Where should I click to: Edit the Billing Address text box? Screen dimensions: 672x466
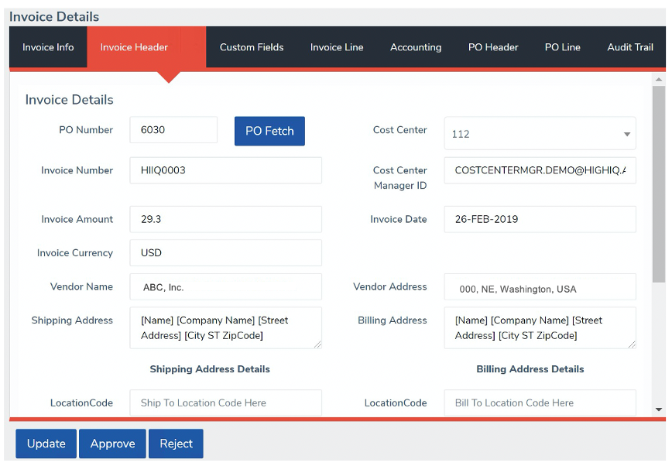click(540, 327)
